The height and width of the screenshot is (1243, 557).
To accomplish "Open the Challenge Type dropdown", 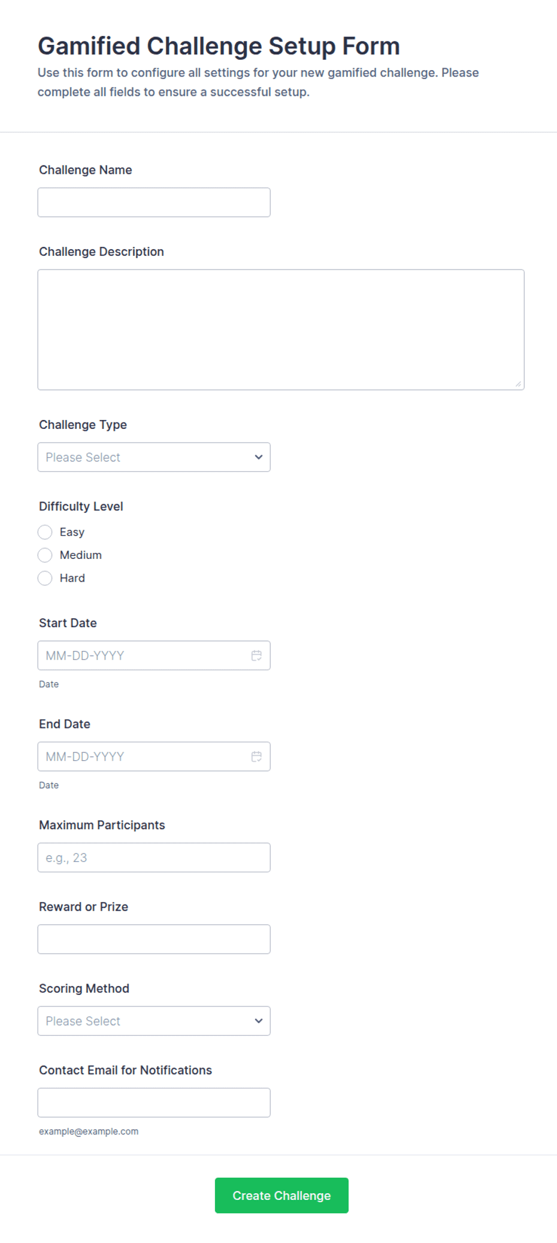I will click(154, 457).
